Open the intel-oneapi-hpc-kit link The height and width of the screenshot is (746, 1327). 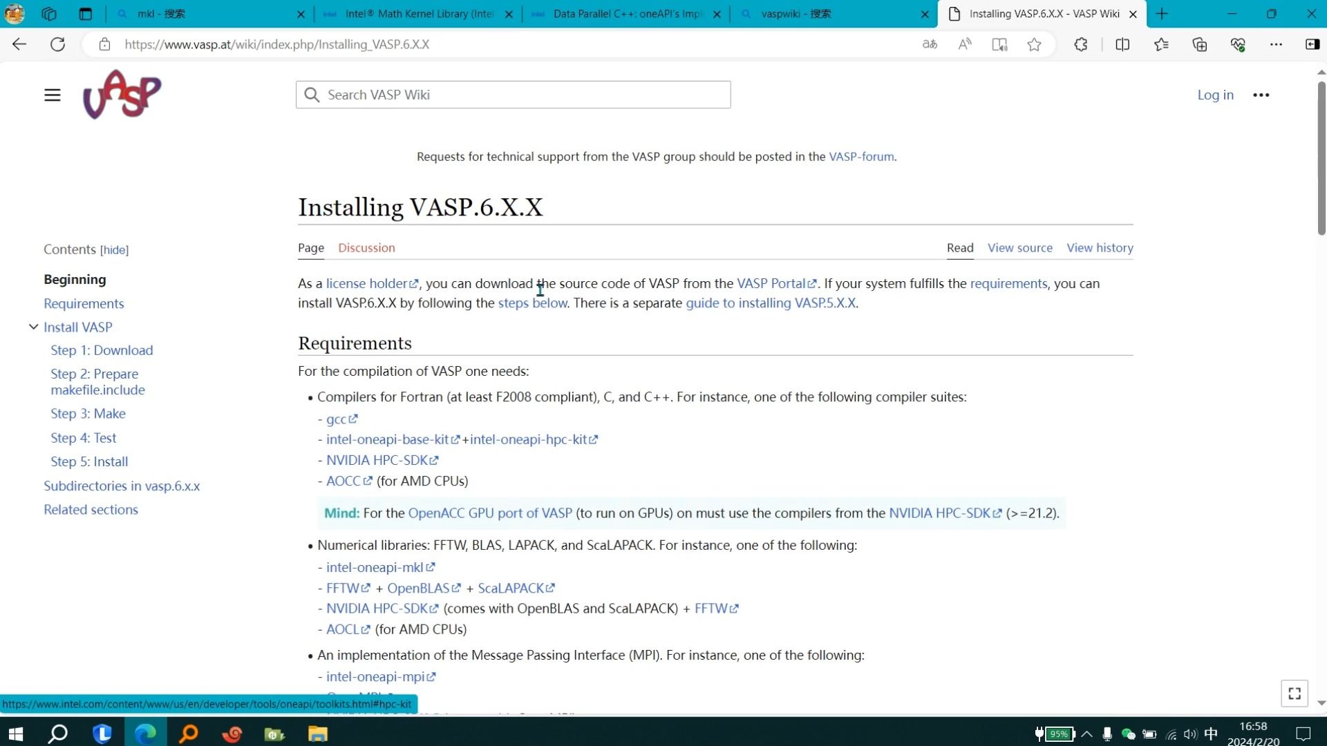(x=534, y=439)
